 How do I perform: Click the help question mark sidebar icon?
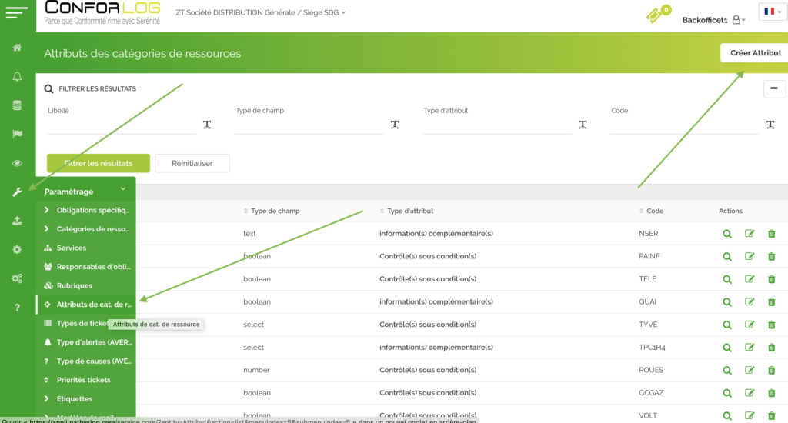click(x=17, y=308)
